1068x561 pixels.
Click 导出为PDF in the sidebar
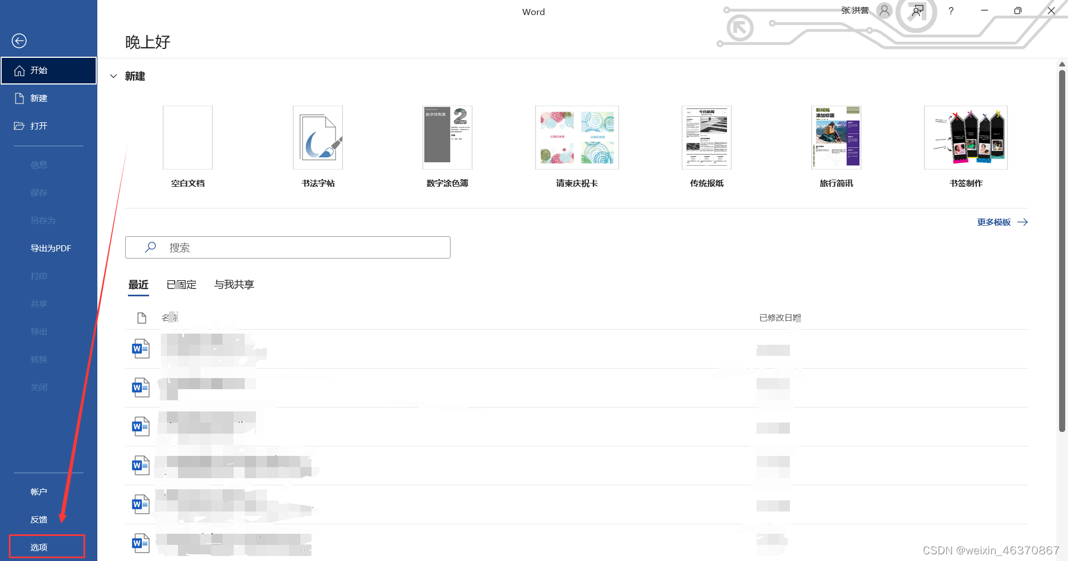(51, 249)
